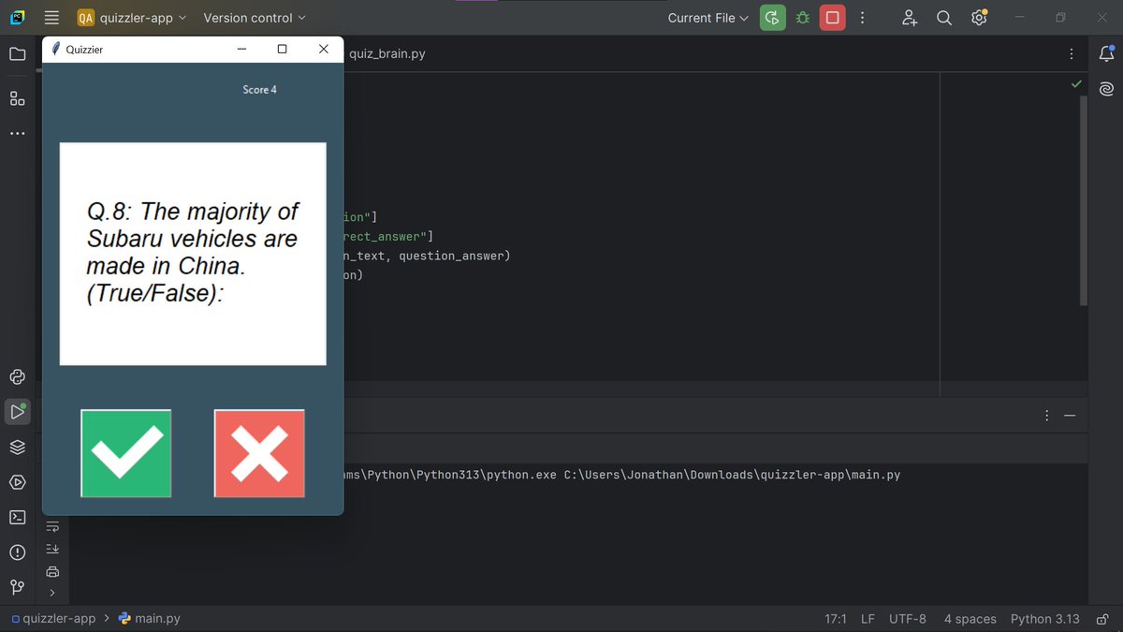Toggle read-only lock icon in status bar
This screenshot has width=1123, height=632.
coord(1104,619)
